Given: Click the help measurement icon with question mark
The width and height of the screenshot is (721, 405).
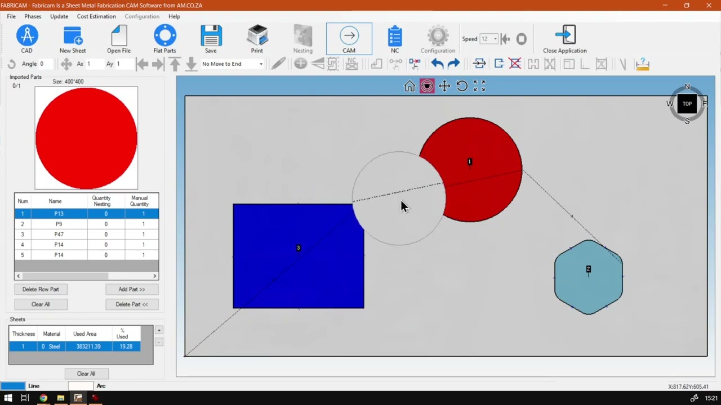Looking at the screenshot, I should (x=642, y=64).
